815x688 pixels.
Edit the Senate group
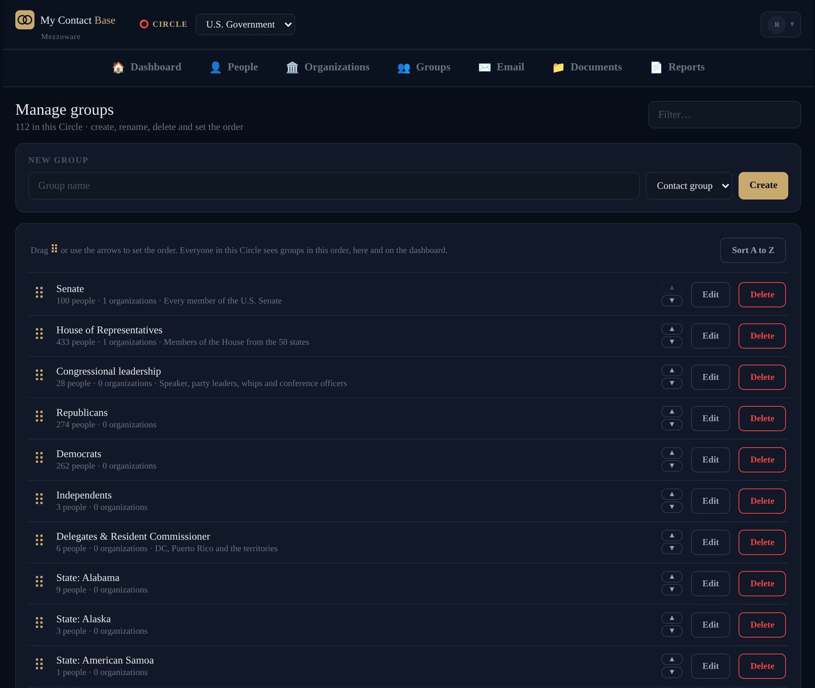710,295
